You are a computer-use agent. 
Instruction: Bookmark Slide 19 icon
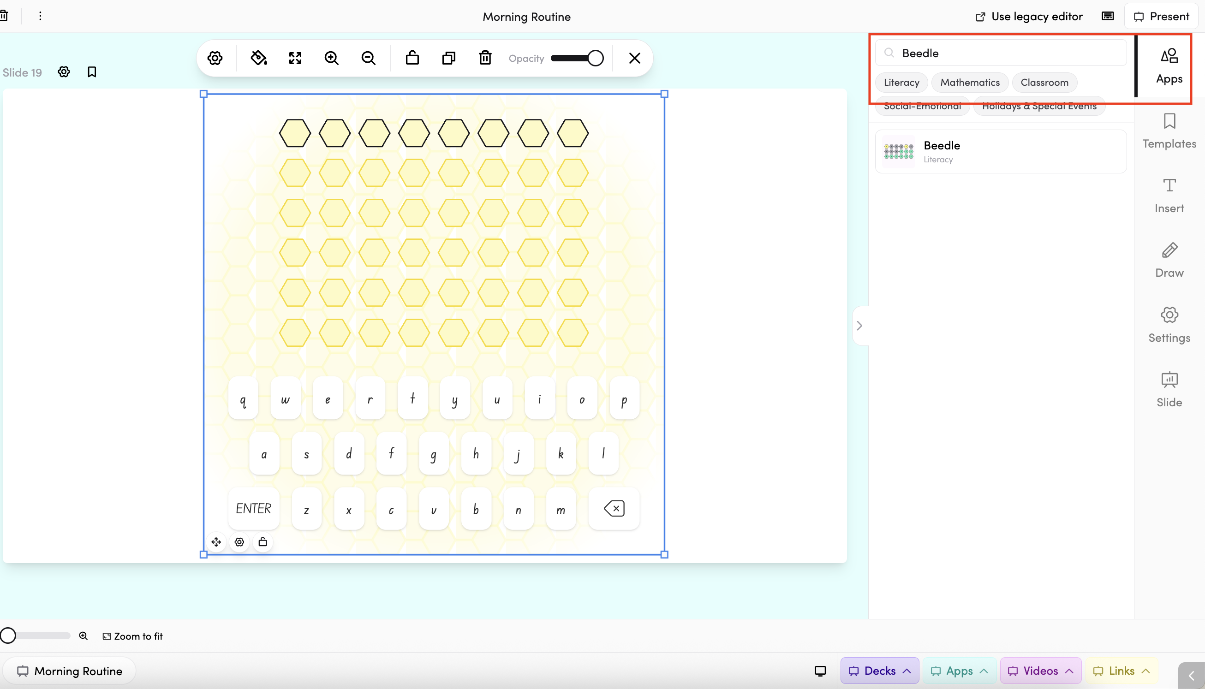coord(92,72)
